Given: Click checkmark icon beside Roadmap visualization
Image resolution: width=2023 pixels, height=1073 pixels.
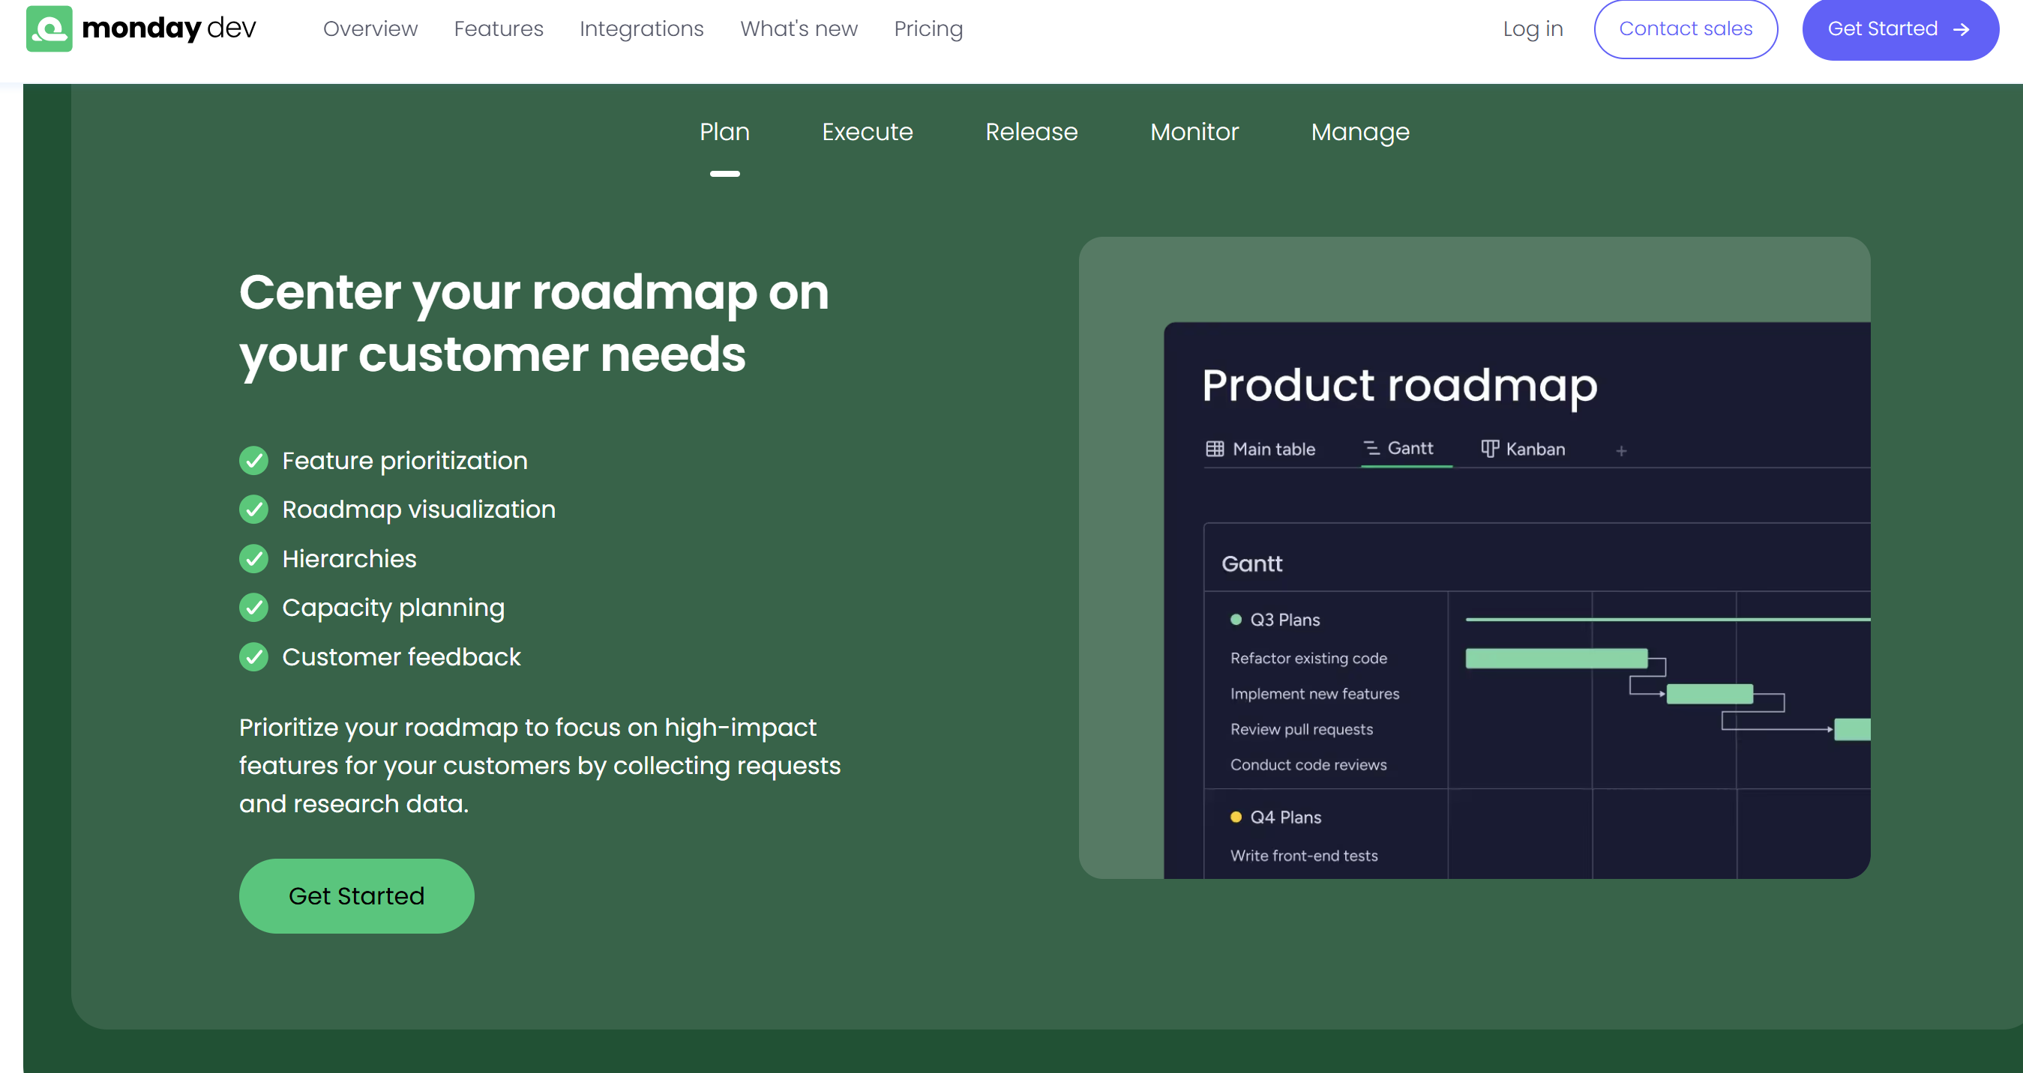Looking at the screenshot, I should (x=253, y=510).
